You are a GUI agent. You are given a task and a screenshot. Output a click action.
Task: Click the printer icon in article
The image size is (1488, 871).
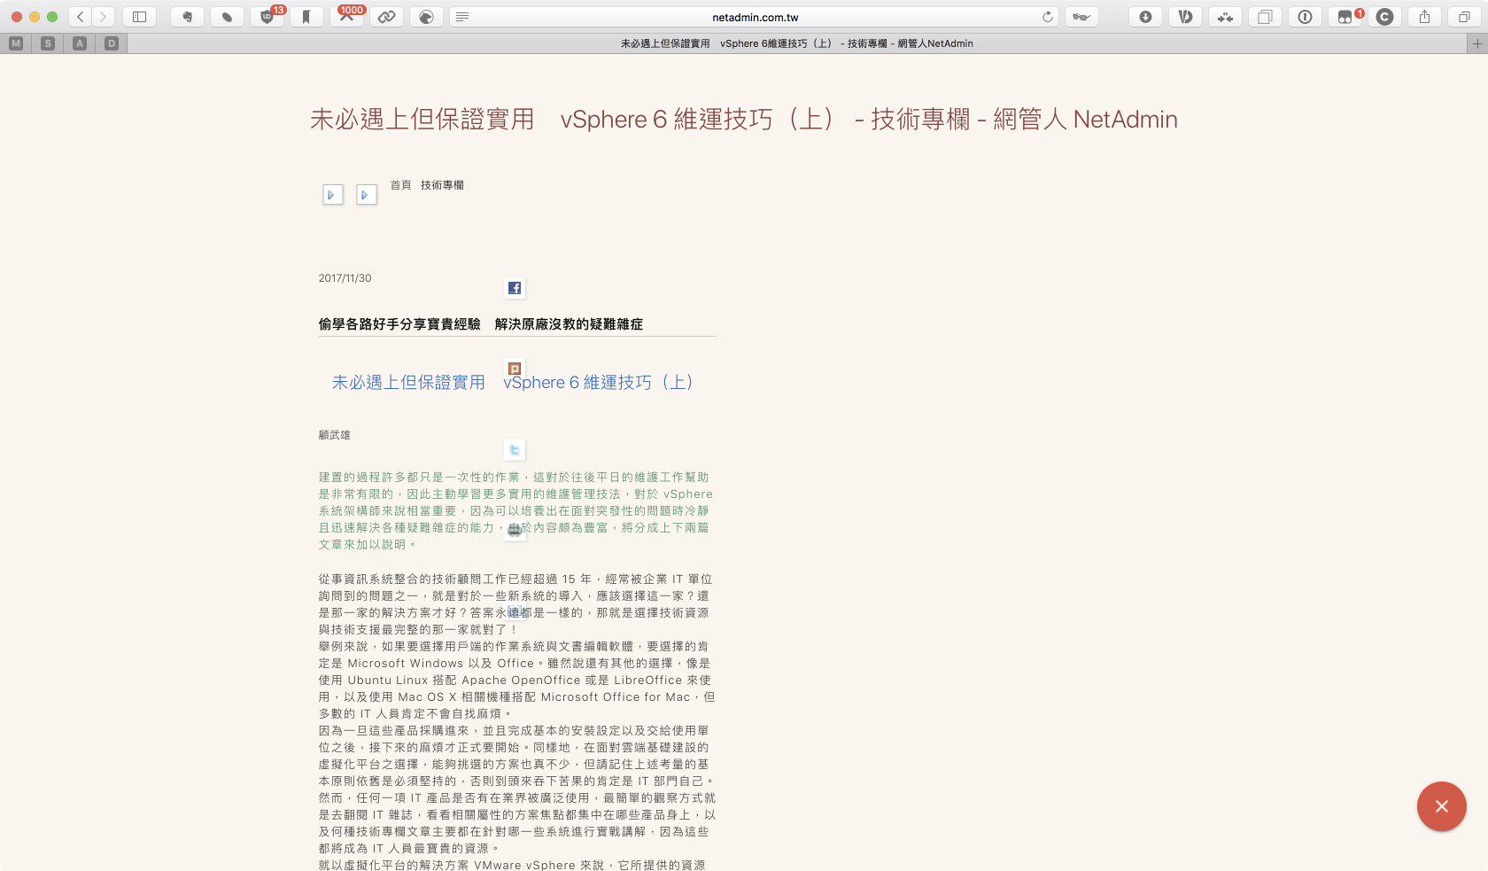[515, 530]
